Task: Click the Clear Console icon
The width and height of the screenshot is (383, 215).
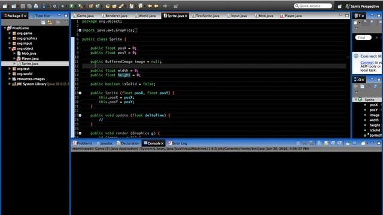Action: 320,143
